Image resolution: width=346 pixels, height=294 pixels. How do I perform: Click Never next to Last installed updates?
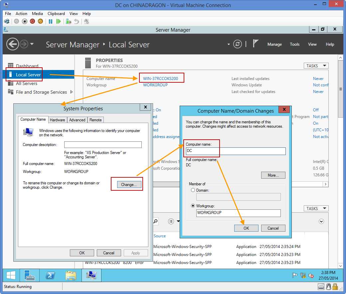(x=318, y=78)
